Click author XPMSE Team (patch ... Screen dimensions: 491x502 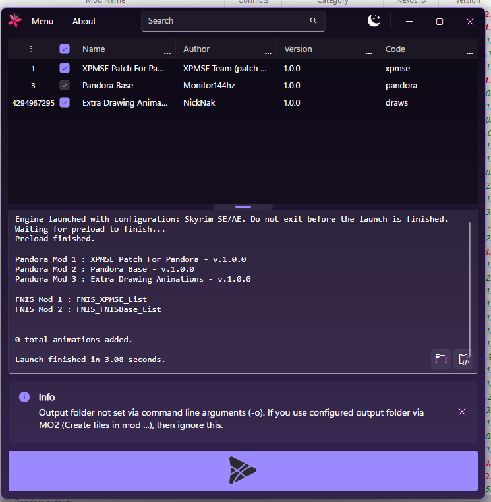click(x=225, y=68)
